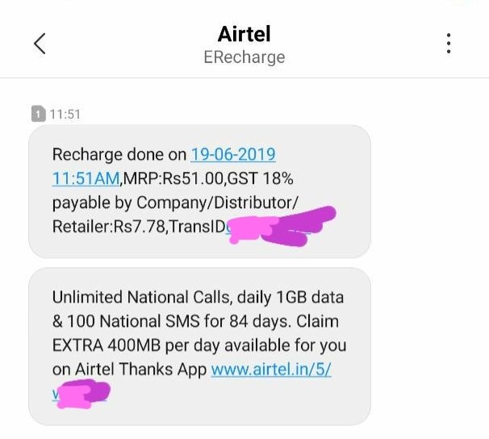The height and width of the screenshot is (439, 489).
Task: Select the Unlimited National Calls message bubble
Action: pos(199,346)
